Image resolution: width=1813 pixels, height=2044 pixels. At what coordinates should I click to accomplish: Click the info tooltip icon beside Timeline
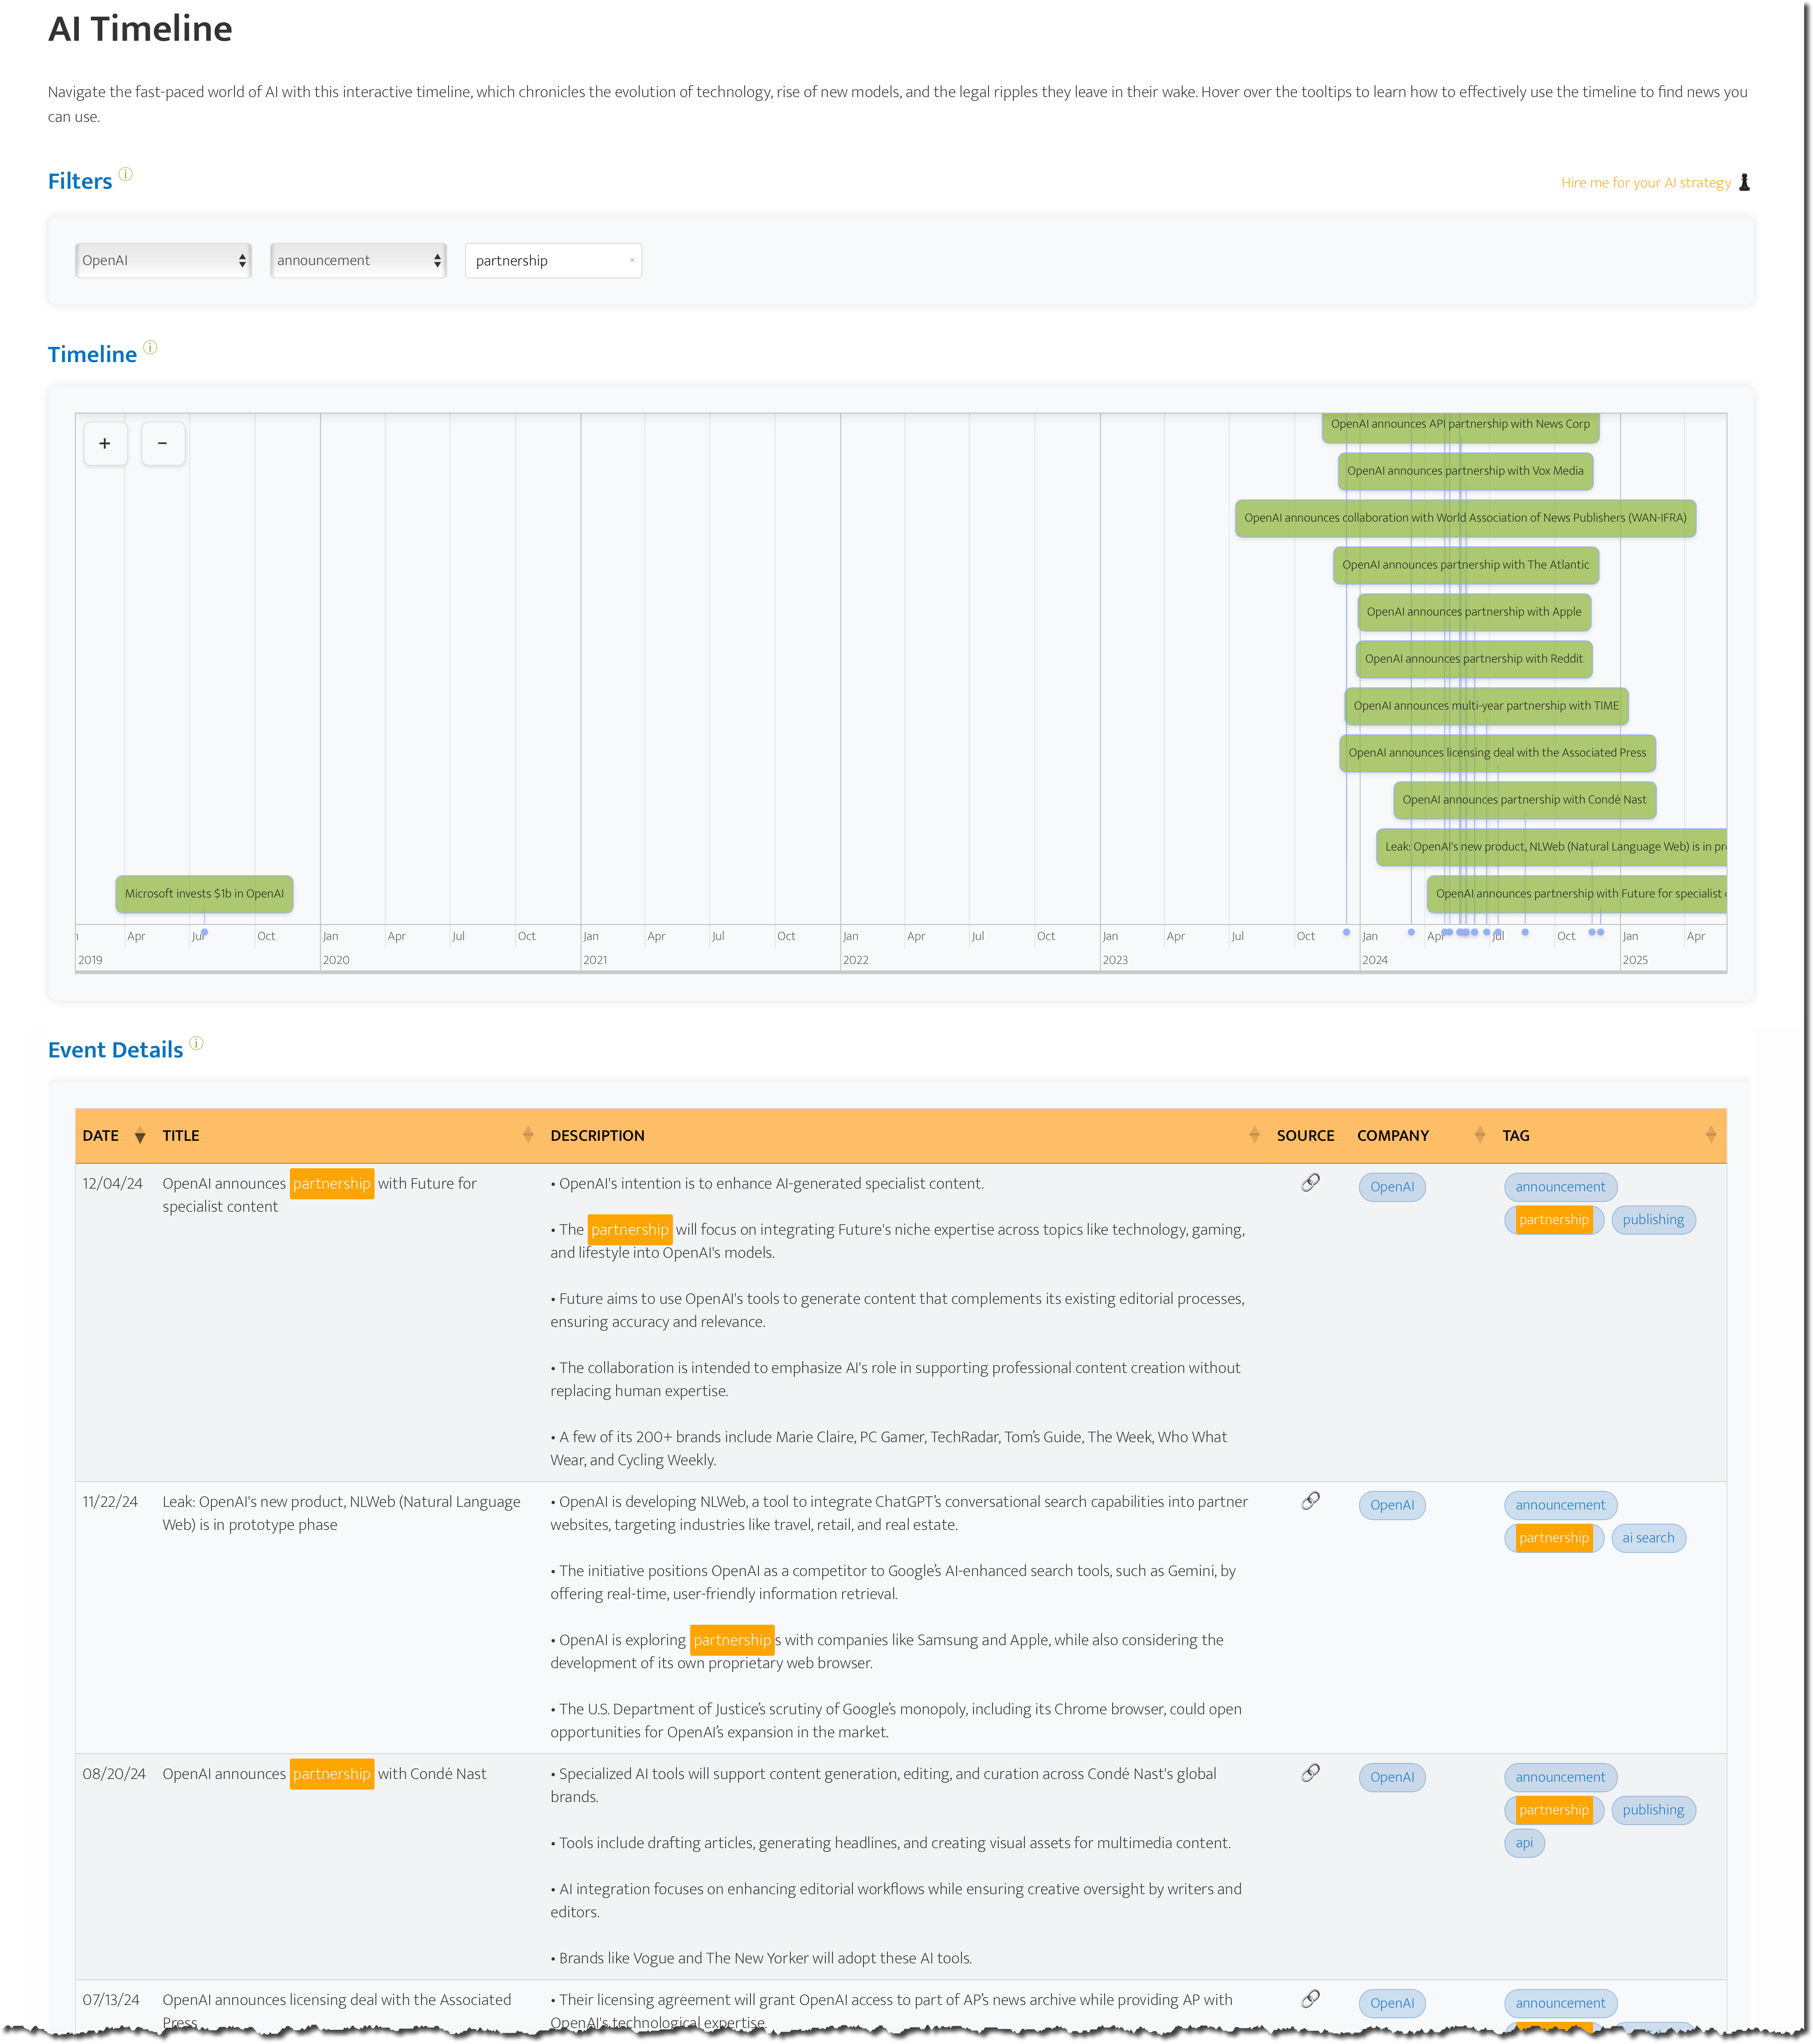pos(150,348)
